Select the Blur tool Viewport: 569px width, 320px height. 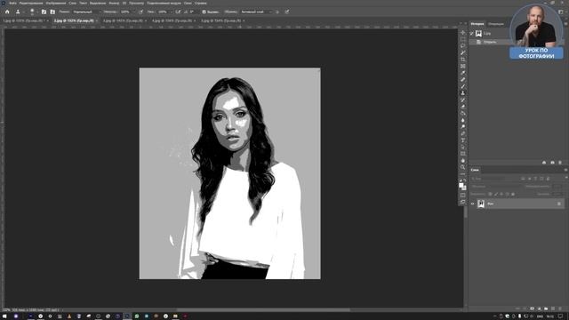click(x=462, y=120)
